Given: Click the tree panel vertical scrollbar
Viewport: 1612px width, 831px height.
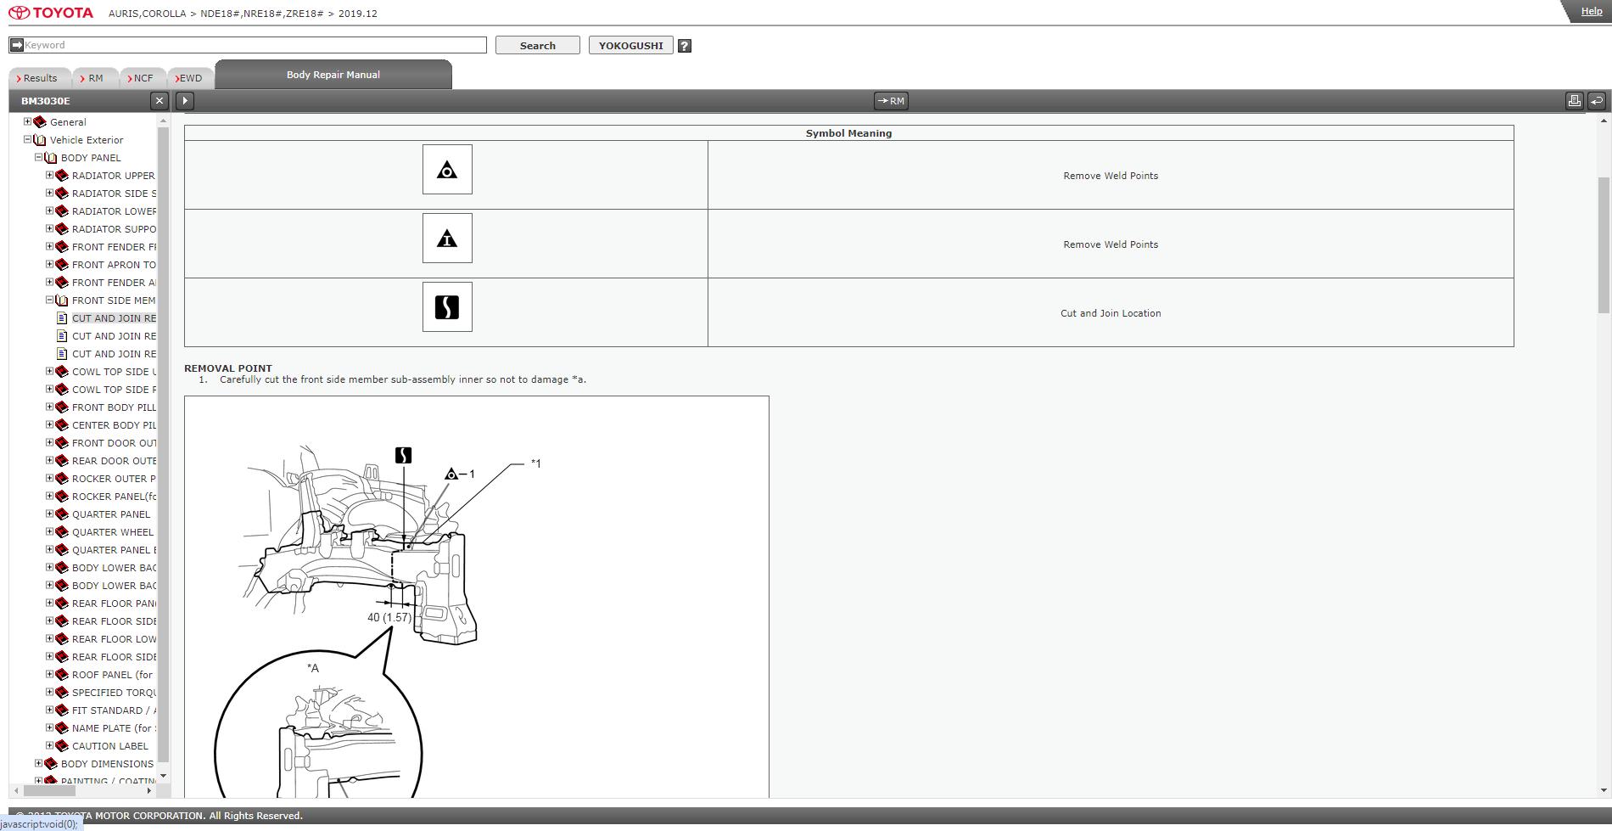Looking at the screenshot, I should (x=163, y=446).
